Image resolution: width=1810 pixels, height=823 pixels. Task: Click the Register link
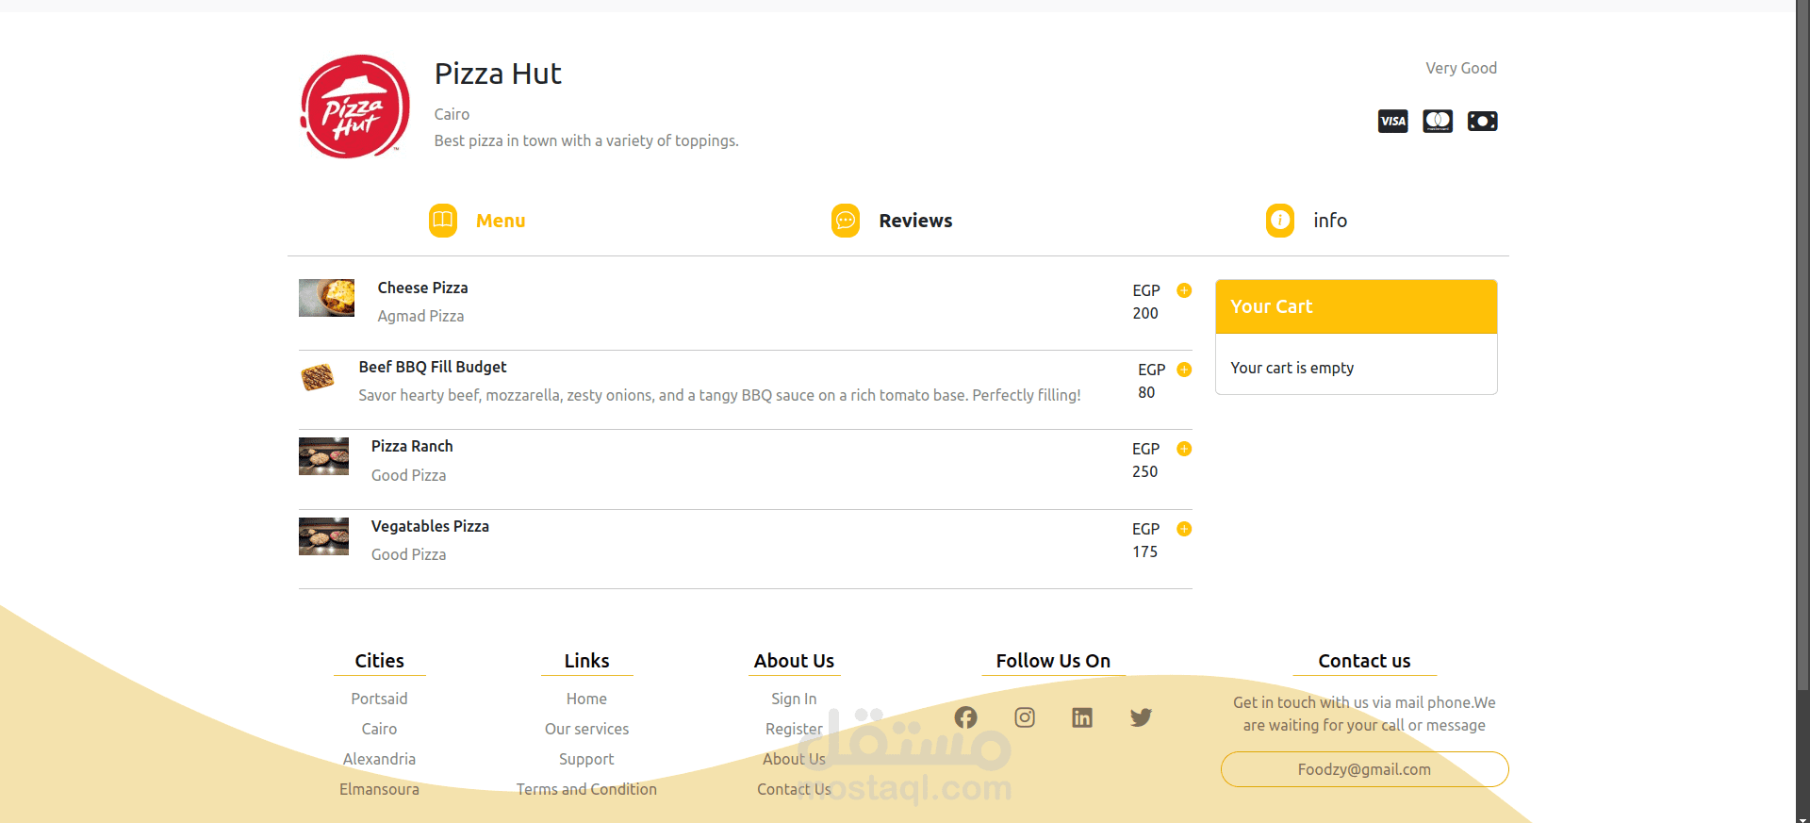(x=794, y=729)
